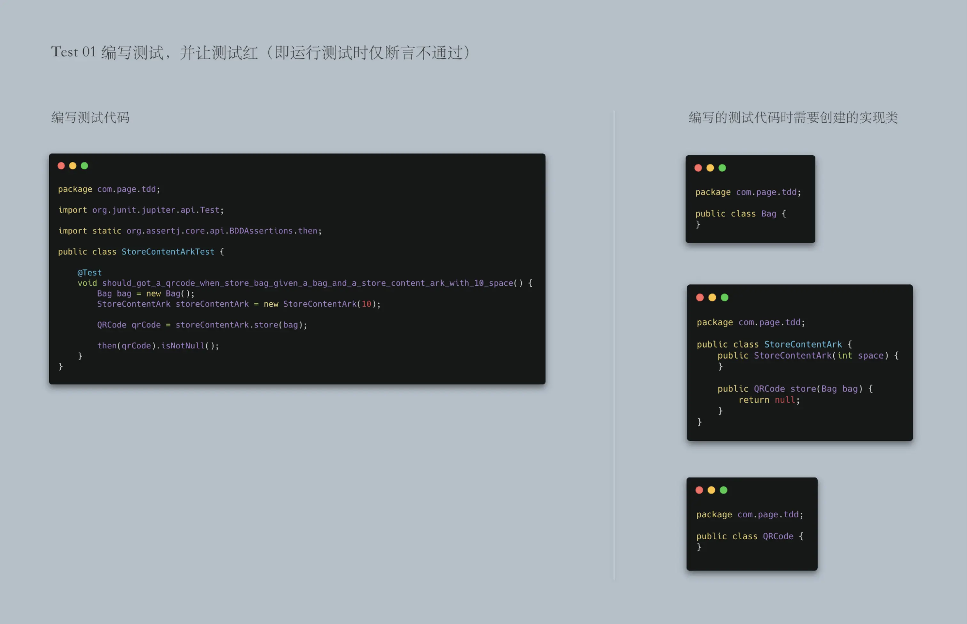Click green dot on StoreContentArk class window
Screen dimensions: 967x624
tap(725, 297)
